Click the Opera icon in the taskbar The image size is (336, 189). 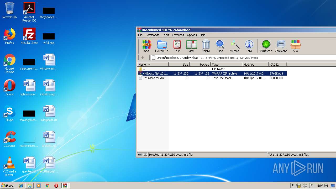pyautogui.click(x=56, y=186)
